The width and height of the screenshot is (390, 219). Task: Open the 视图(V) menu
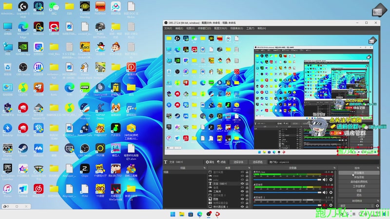(190, 28)
